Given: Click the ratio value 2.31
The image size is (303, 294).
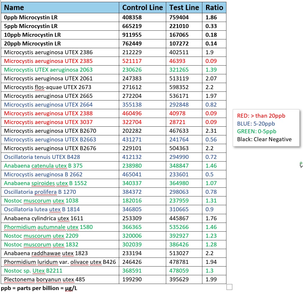Looking at the screenshot, I should (x=211, y=131).
